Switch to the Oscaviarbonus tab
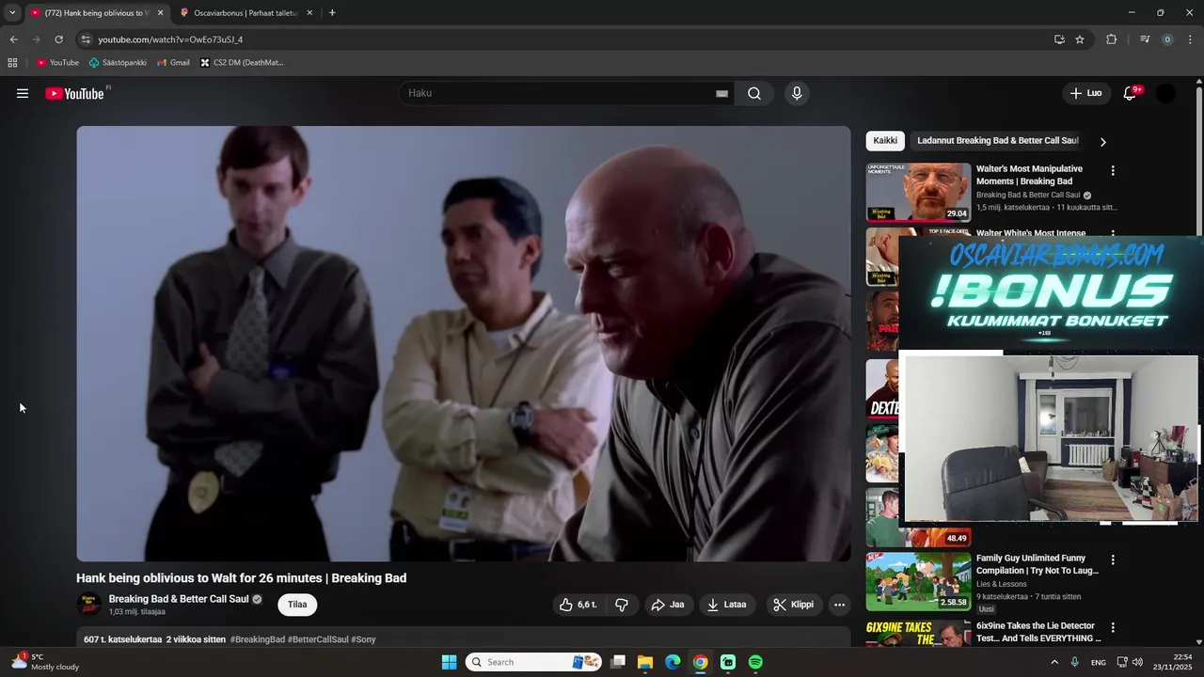Image resolution: width=1204 pixels, height=677 pixels. [x=246, y=13]
